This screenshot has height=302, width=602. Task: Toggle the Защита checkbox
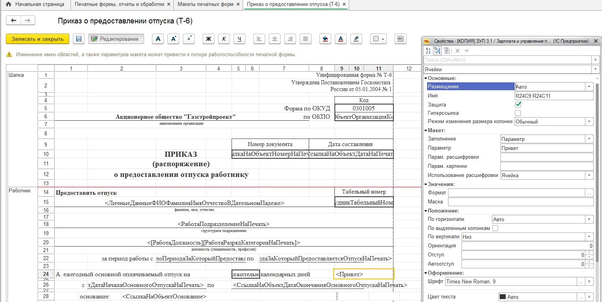click(518, 104)
